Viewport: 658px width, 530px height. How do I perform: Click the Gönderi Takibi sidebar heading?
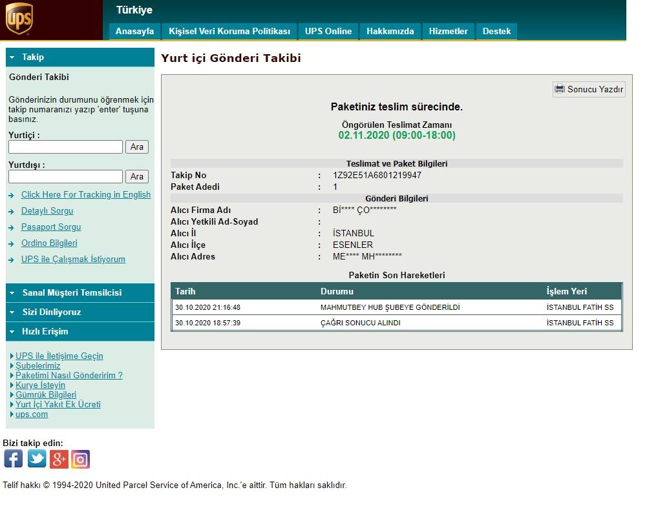(x=39, y=77)
